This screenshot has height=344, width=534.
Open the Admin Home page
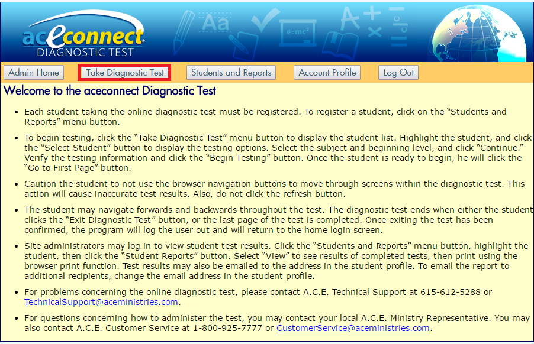point(34,72)
